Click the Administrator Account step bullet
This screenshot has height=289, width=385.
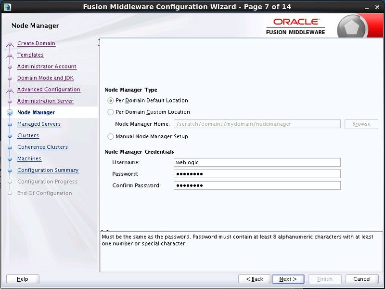(x=10, y=66)
